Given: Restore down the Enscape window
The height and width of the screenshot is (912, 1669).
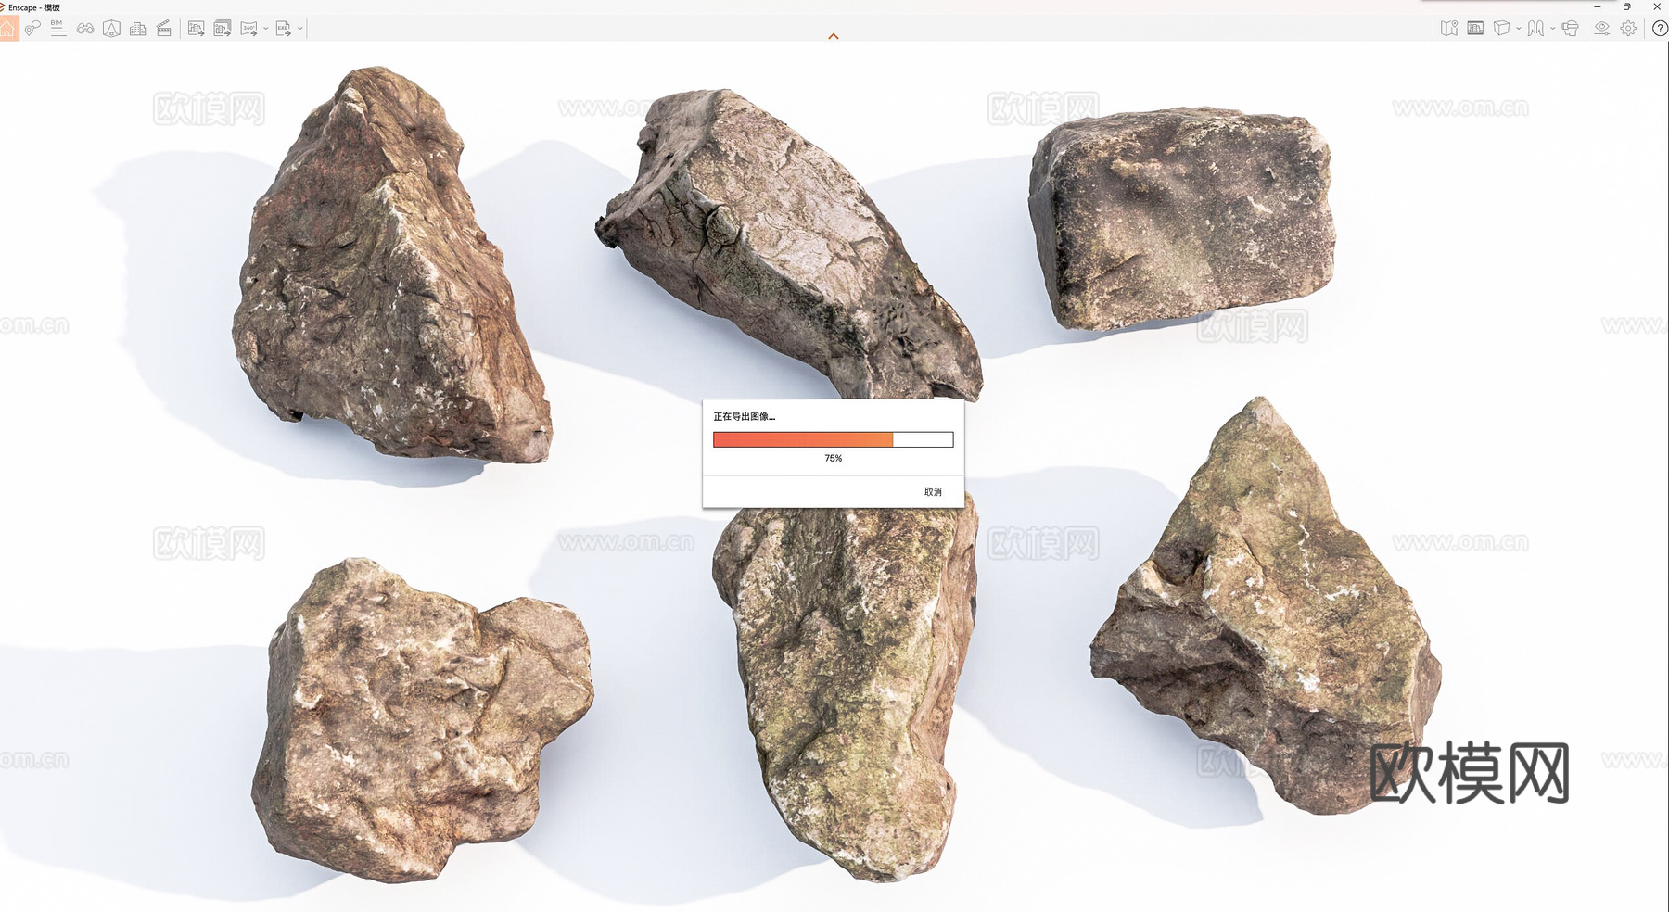Looking at the screenshot, I should pos(1626,6).
